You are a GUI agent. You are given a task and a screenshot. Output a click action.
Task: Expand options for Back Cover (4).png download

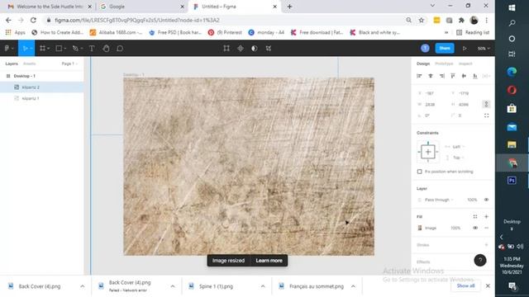[x=83, y=286]
